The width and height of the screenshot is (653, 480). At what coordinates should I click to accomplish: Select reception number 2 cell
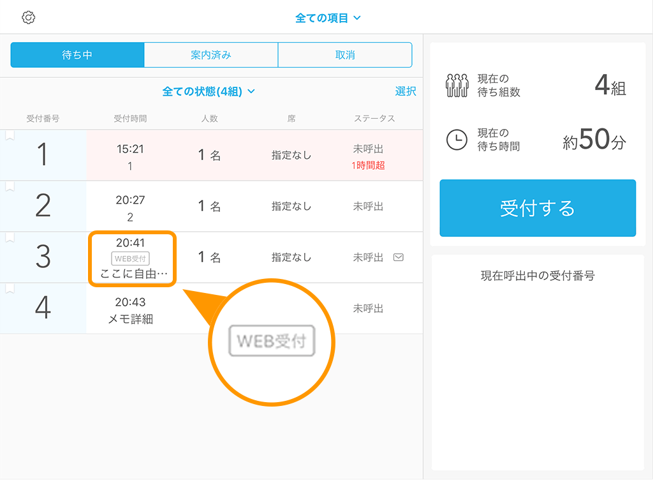(x=43, y=206)
